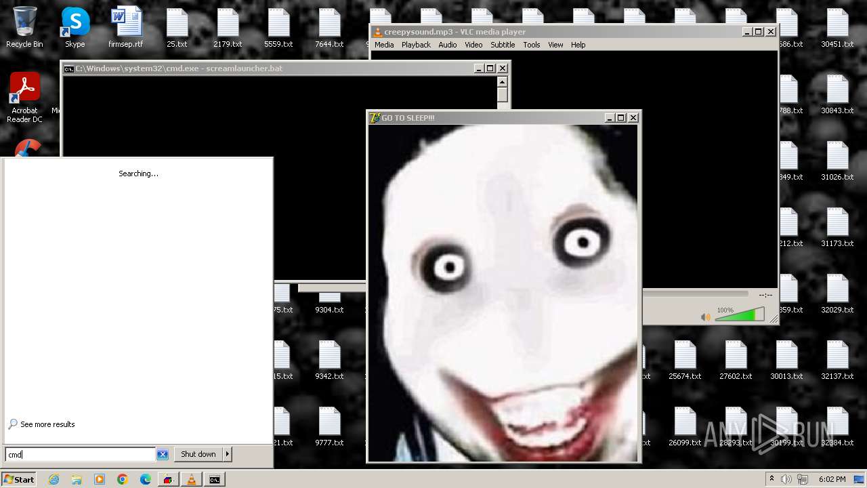This screenshot has width=867, height=488.
Task: Open File Explorer from the taskbar
Action: point(77,479)
